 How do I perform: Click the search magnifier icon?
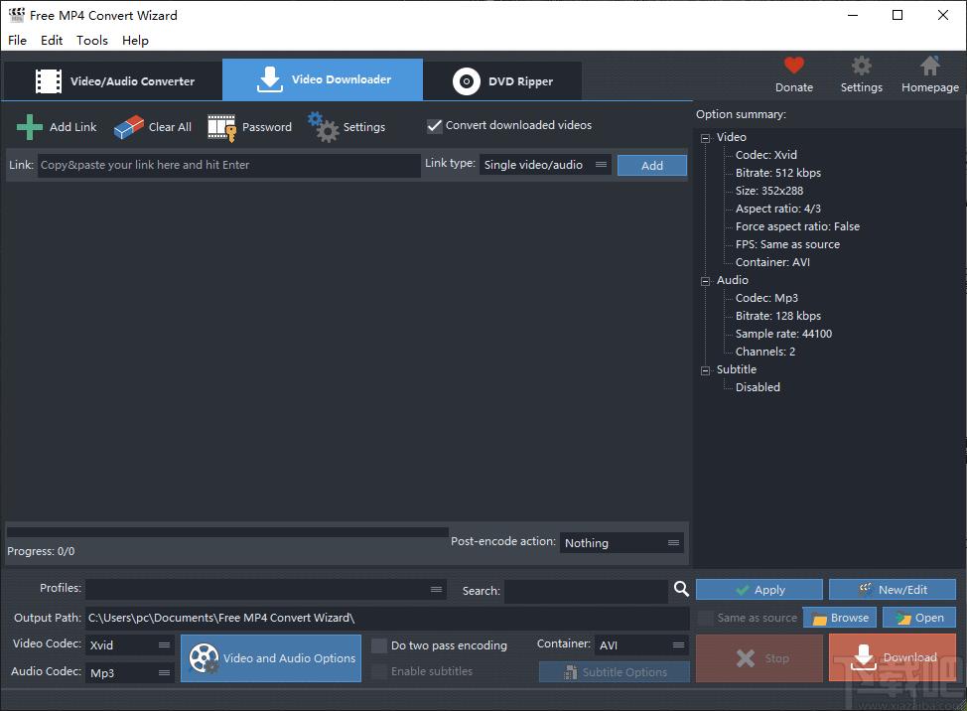pos(681,589)
